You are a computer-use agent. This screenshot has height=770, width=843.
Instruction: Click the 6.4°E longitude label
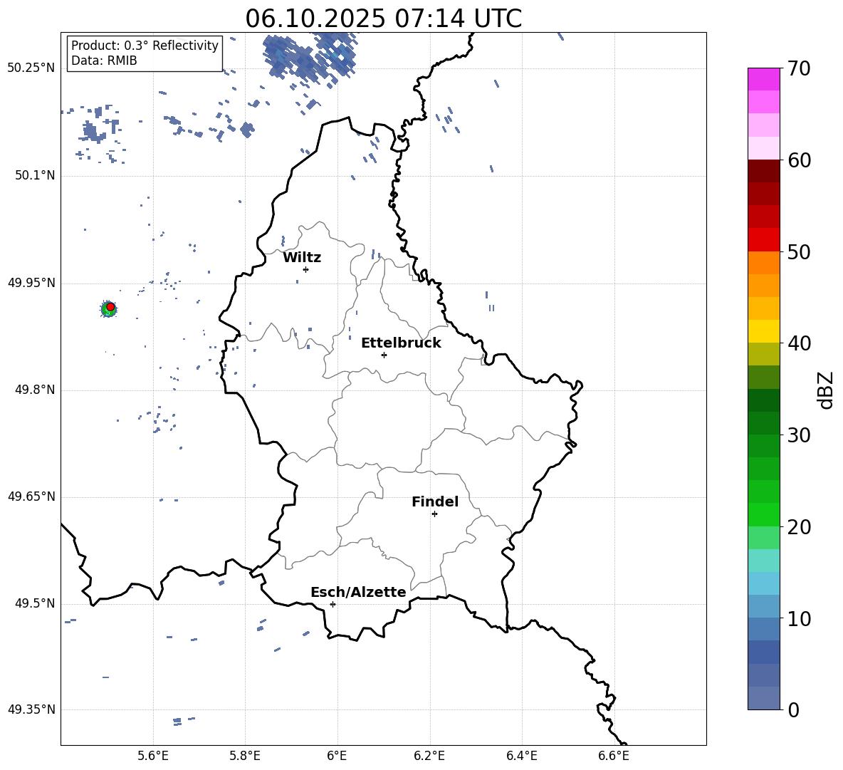click(x=521, y=756)
